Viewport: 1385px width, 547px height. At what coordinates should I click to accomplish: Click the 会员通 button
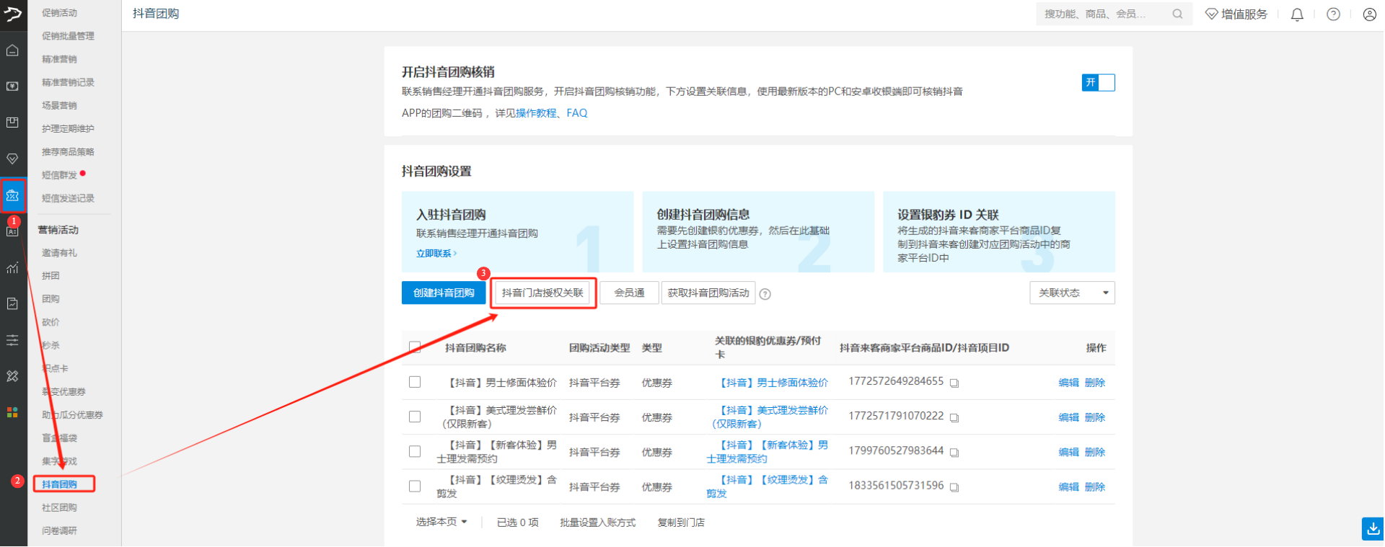coord(629,293)
